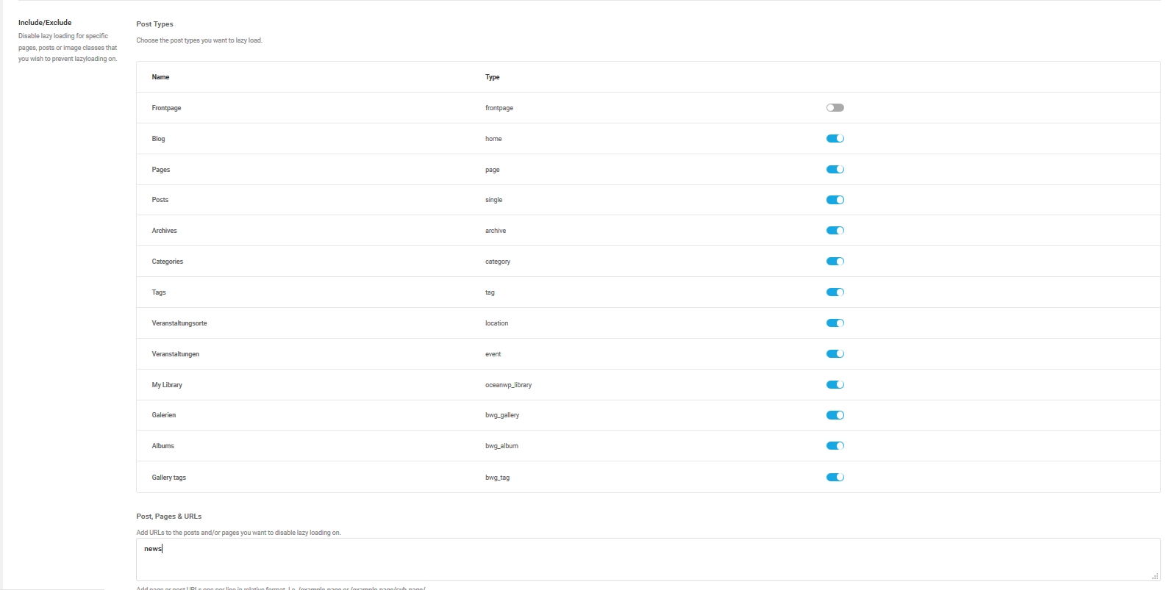Disable Veranstaltungsorte location toggle
Screen dimensions: 1175x590
click(835, 323)
